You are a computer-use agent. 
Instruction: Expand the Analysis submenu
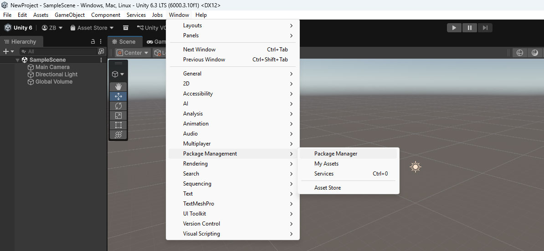click(x=232, y=114)
